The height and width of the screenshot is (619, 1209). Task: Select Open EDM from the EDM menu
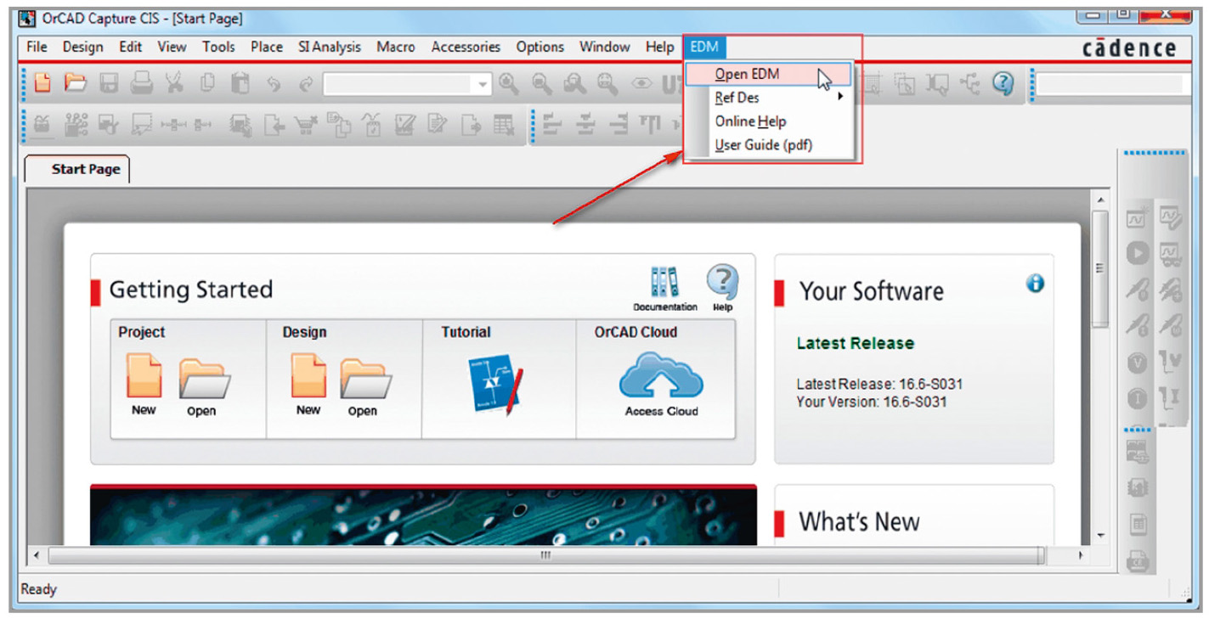768,75
